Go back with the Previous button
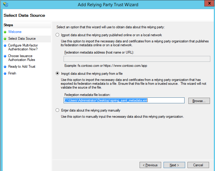The image size is (215, 171). pyautogui.click(x=150, y=165)
